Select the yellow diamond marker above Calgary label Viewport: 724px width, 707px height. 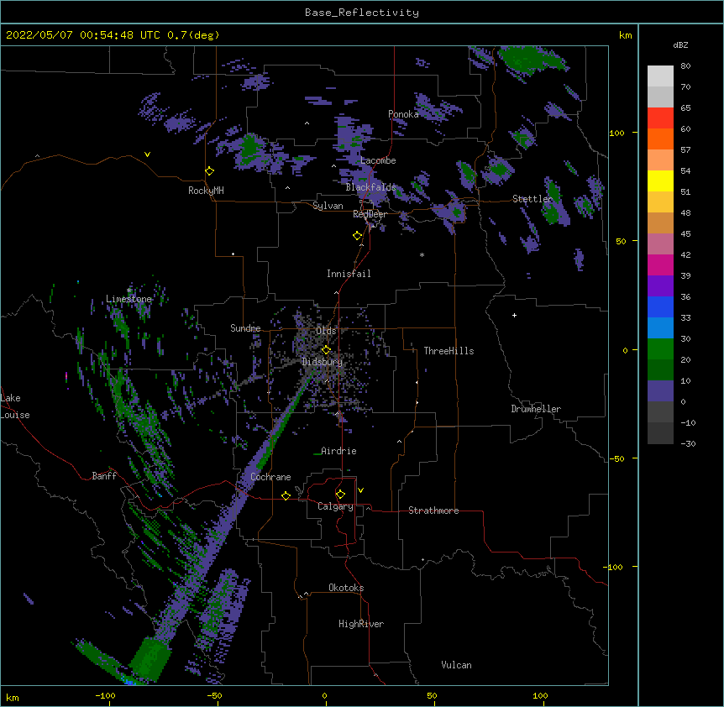pos(340,494)
